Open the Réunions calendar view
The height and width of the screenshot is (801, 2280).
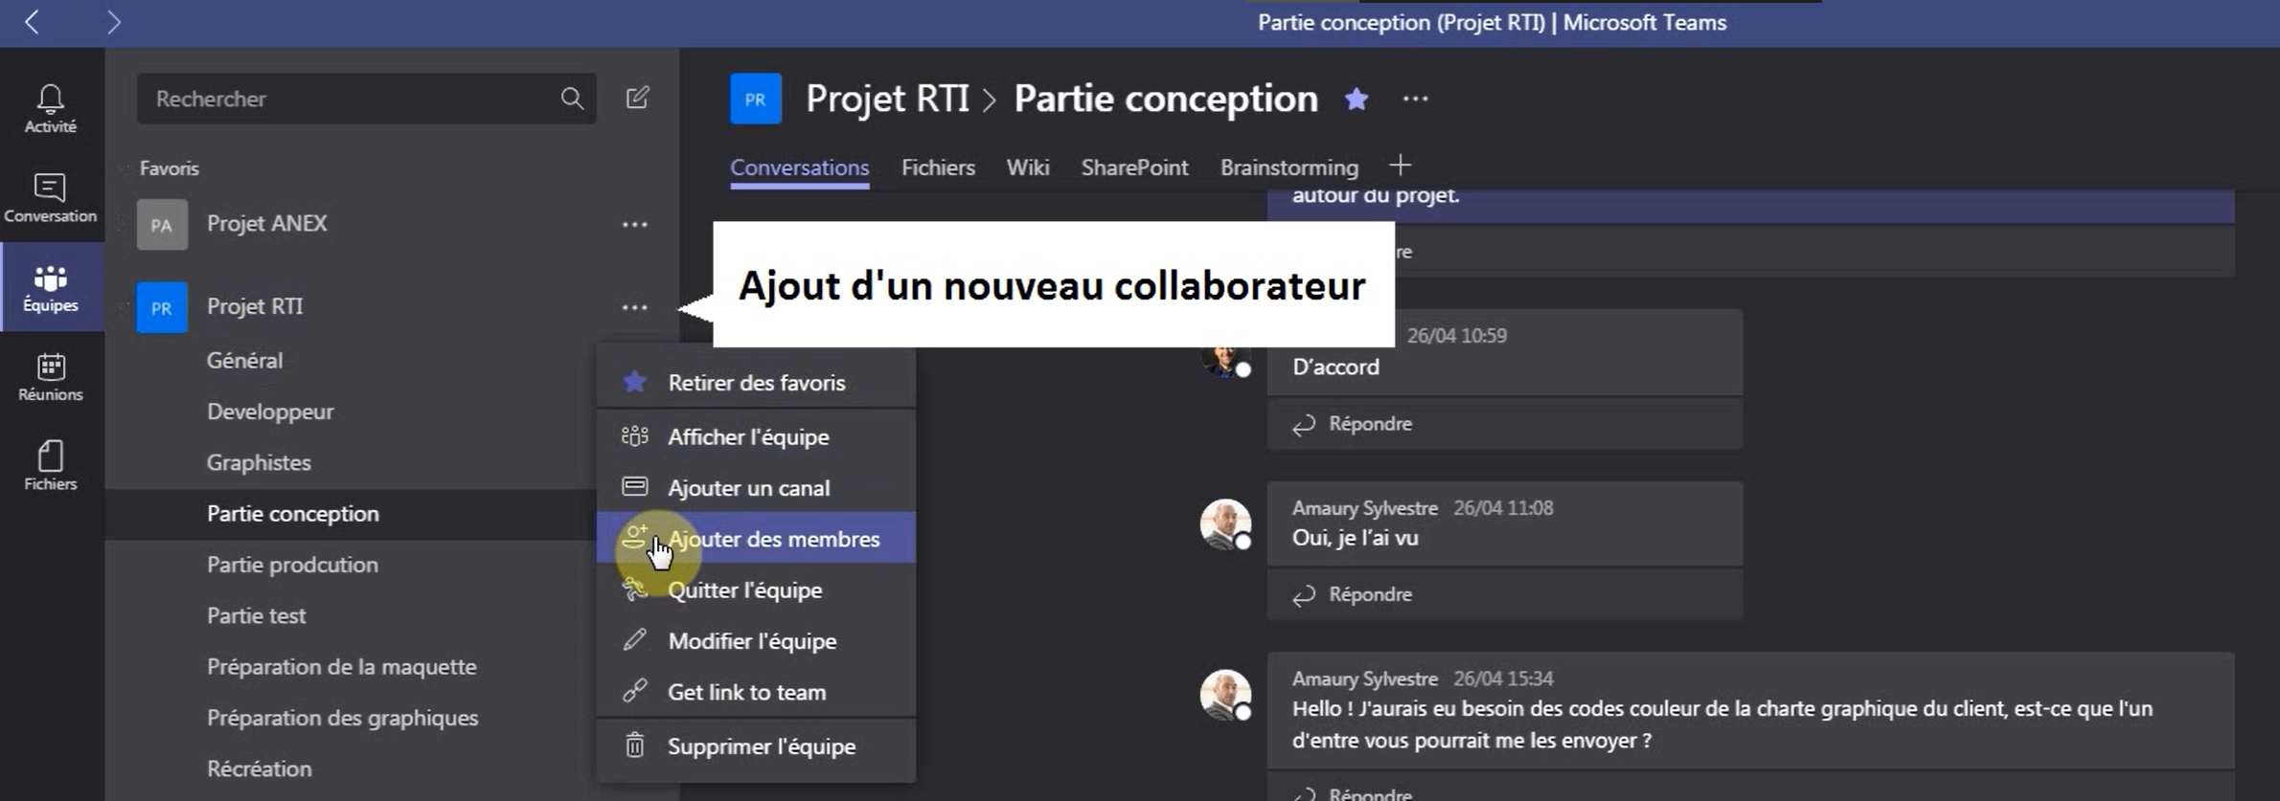pos(49,375)
